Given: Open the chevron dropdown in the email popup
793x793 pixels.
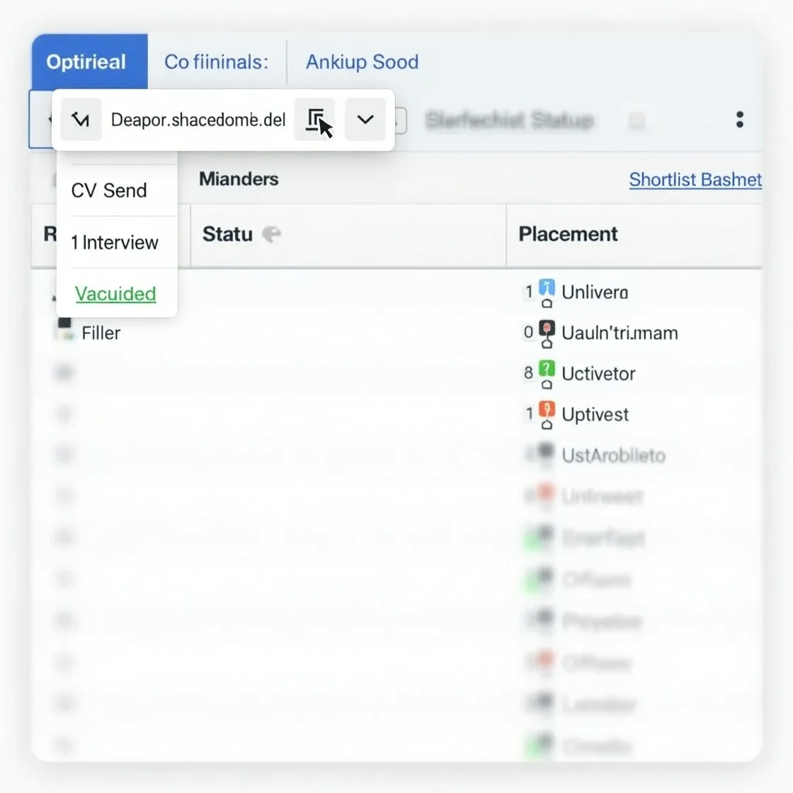Looking at the screenshot, I should pos(365,119).
